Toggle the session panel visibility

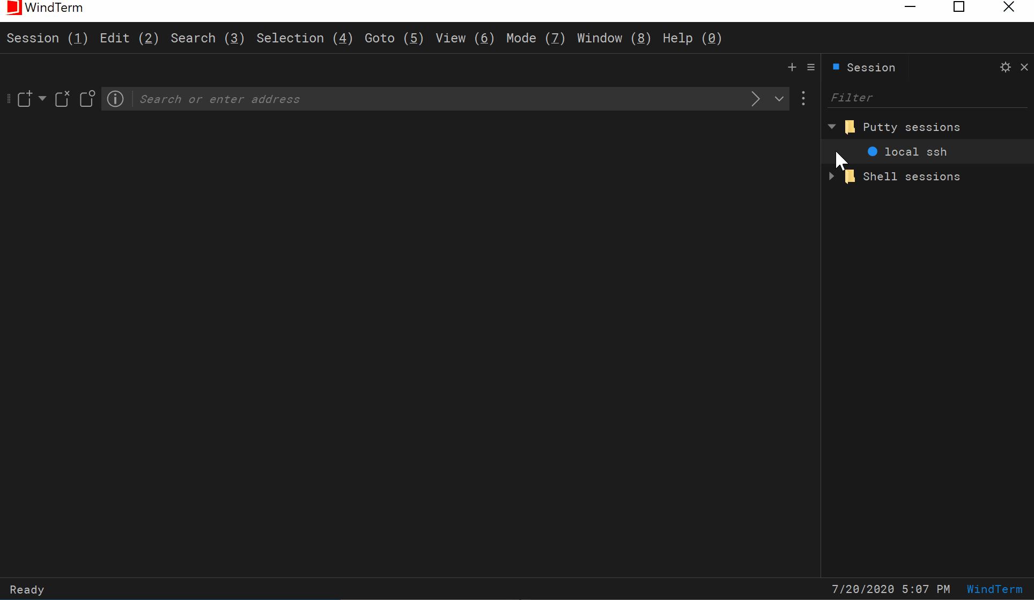tap(1024, 67)
